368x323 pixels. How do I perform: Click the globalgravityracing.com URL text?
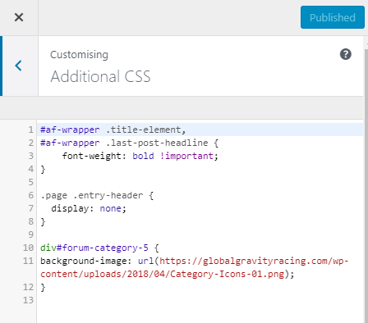point(254,261)
